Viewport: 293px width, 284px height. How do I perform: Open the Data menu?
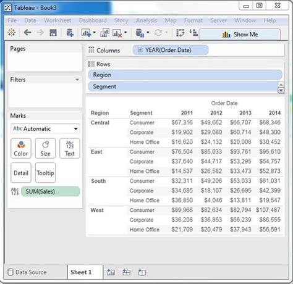click(x=30, y=20)
